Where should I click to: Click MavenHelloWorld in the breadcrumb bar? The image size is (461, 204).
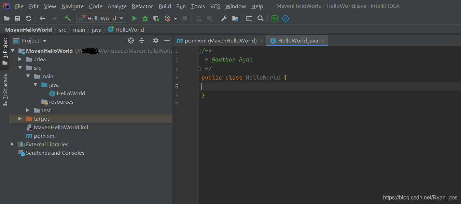[28, 30]
